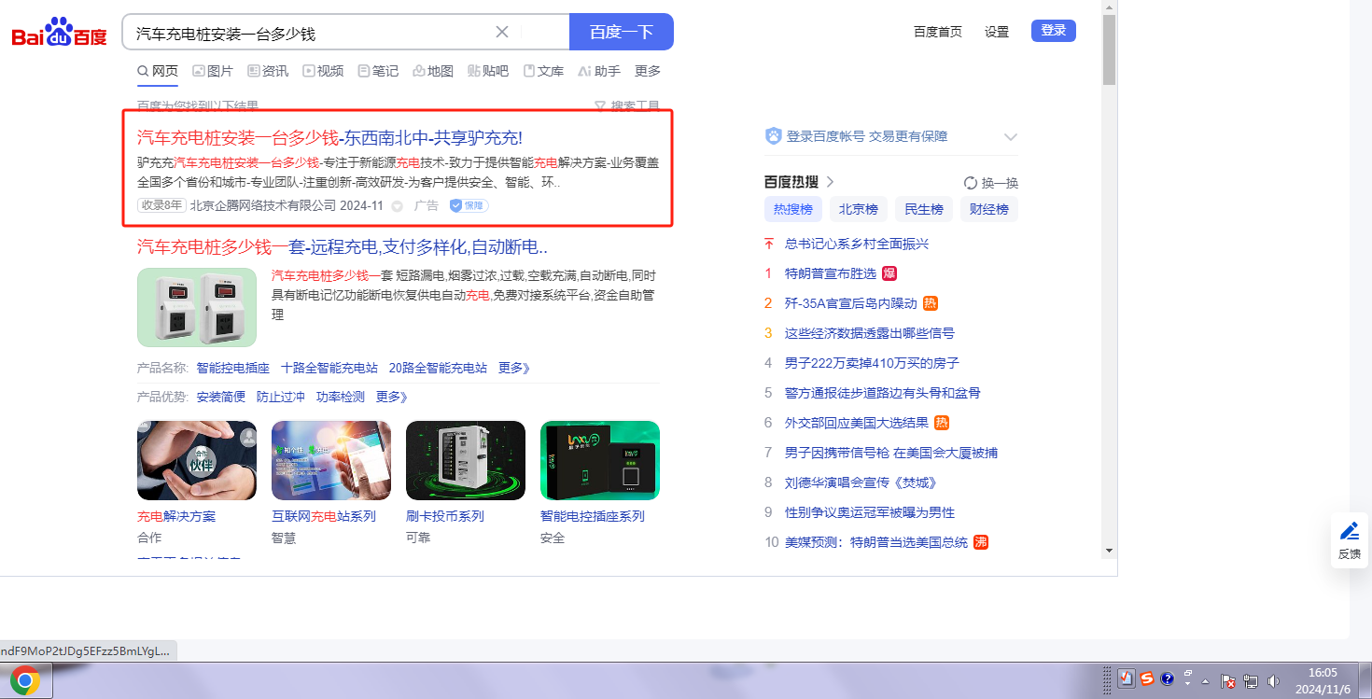
Task: Refresh hot searches with 换一换
Action: coord(991,183)
